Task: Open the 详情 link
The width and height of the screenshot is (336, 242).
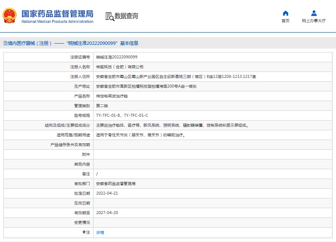Action: click(100, 232)
